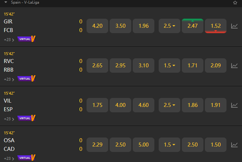This screenshot has width=242, height=162.
Task: Open the 1.5 goals line dropdown for RVC vs RBB
Action: pos(169,66)
